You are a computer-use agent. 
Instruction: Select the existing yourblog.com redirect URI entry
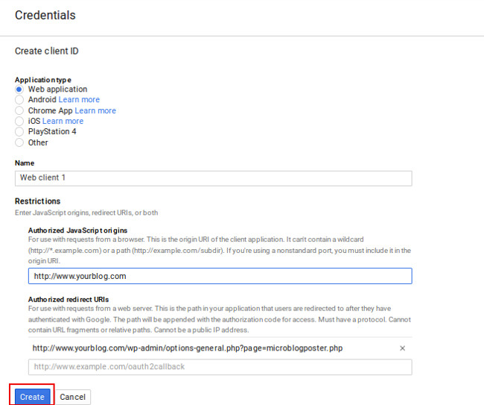tap(188, 348)
